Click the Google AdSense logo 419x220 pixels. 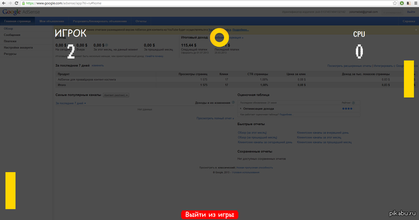[x=21, y=12]
